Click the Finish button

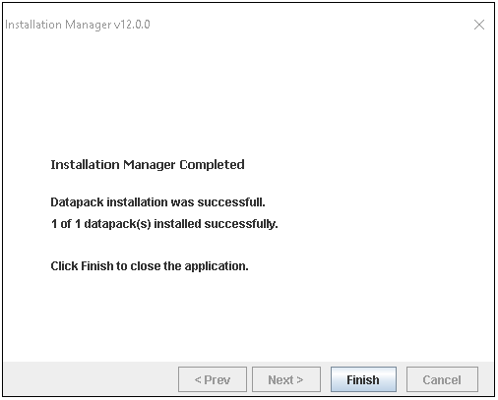pyautogui.click(x=363, y=379)
